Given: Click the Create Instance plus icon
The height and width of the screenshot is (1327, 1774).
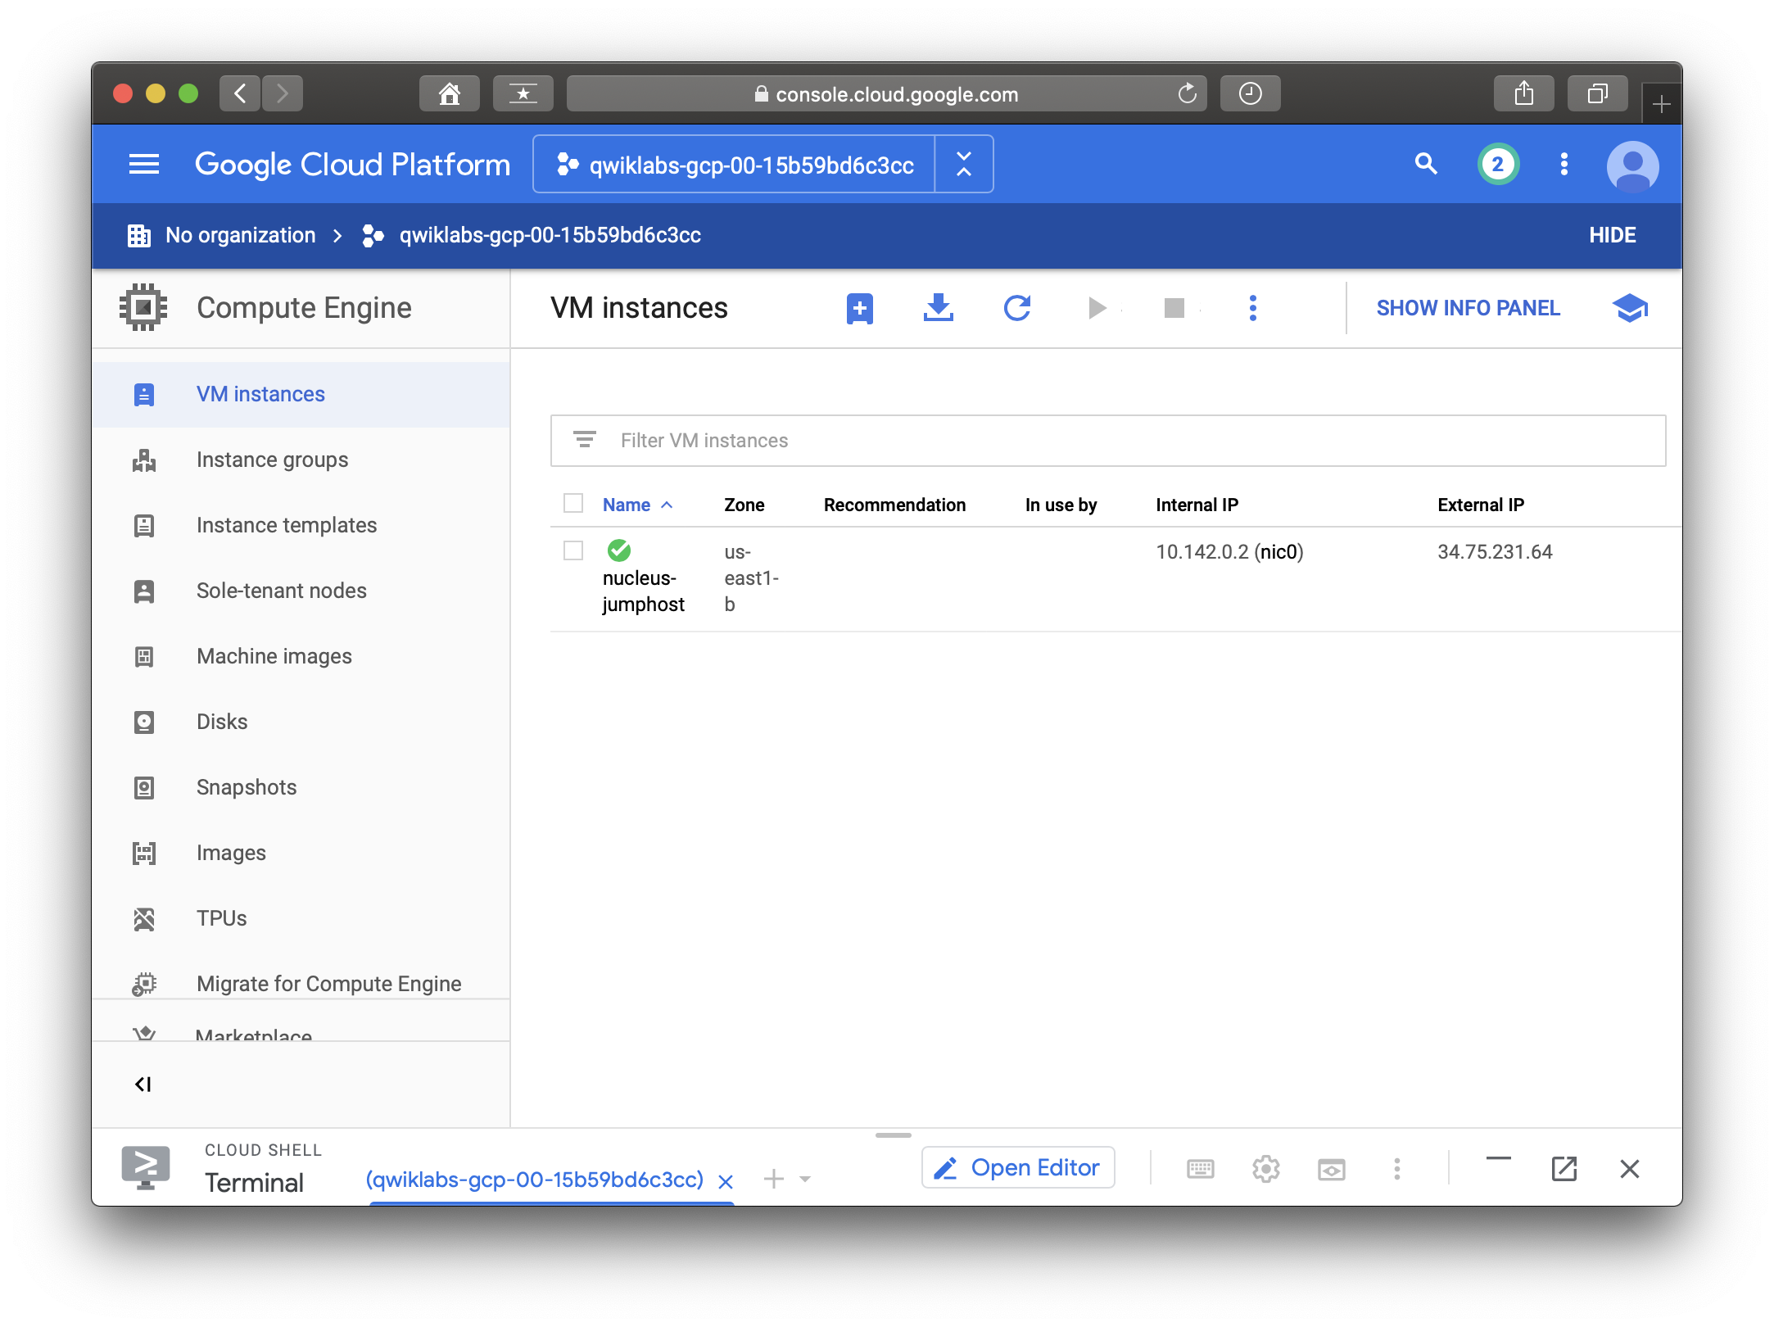Looking at the screenshot, I should point(859,309).
